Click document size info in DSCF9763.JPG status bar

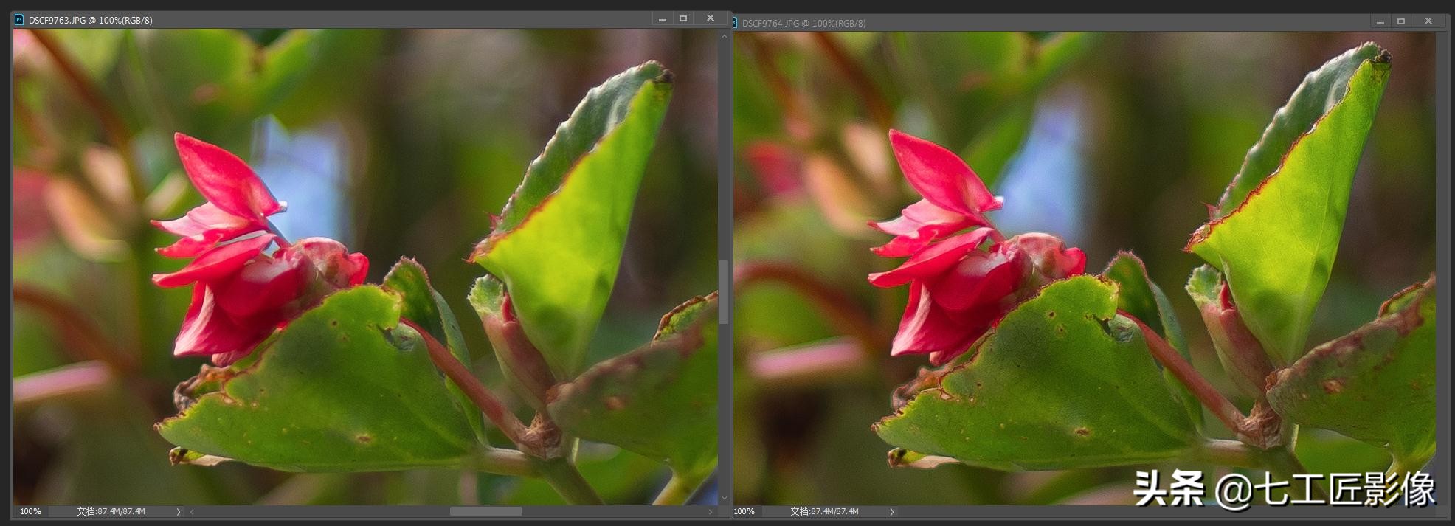pos(111,511)
